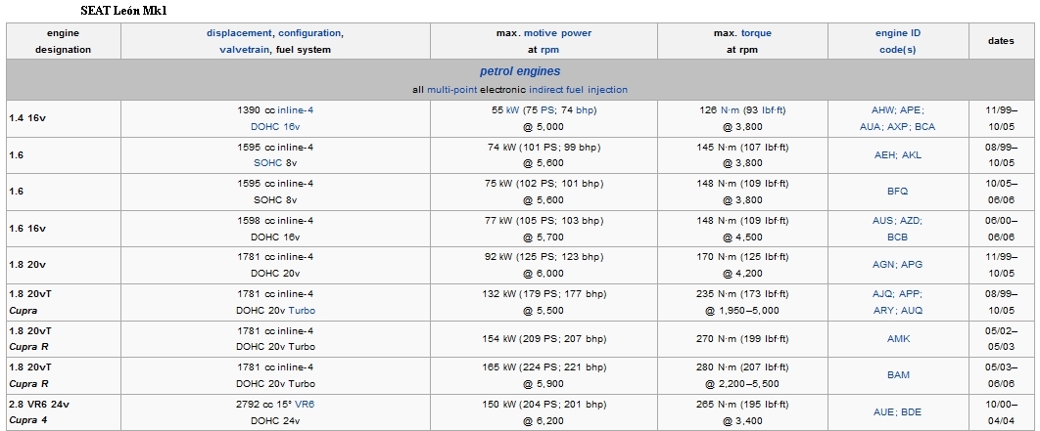Open the kW link in 1.4 16v row
The height and width of the screenshot is (431, 1040).
tap(513, 110)
